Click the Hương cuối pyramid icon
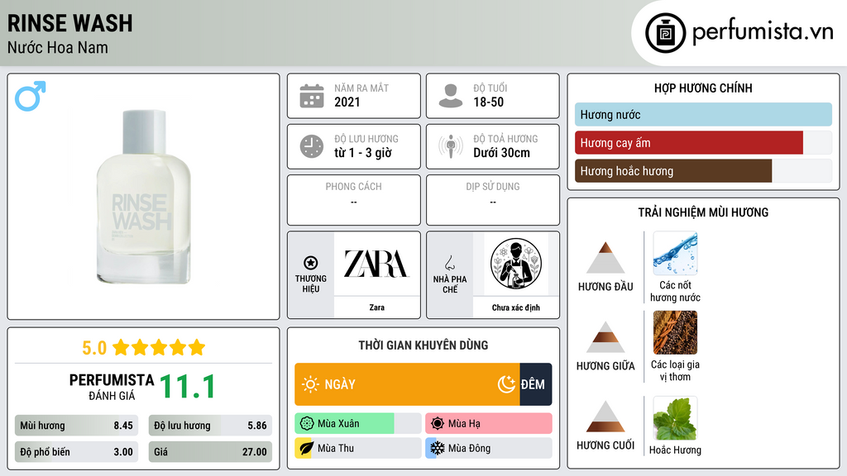 tap(605, 416)
